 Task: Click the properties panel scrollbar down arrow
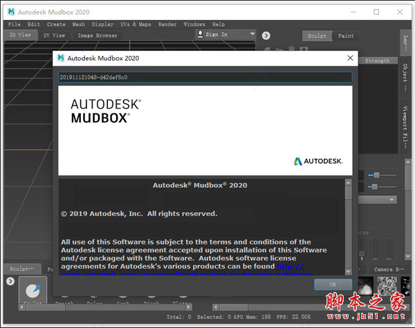(408, 257)
